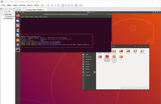Image resolution: width=161 pixels, height=104 pixels.
Task: Click the Ubuntu 活动 Activities button
Action: point(17,12)
